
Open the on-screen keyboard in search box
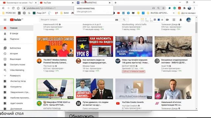(x=117, y=20)
